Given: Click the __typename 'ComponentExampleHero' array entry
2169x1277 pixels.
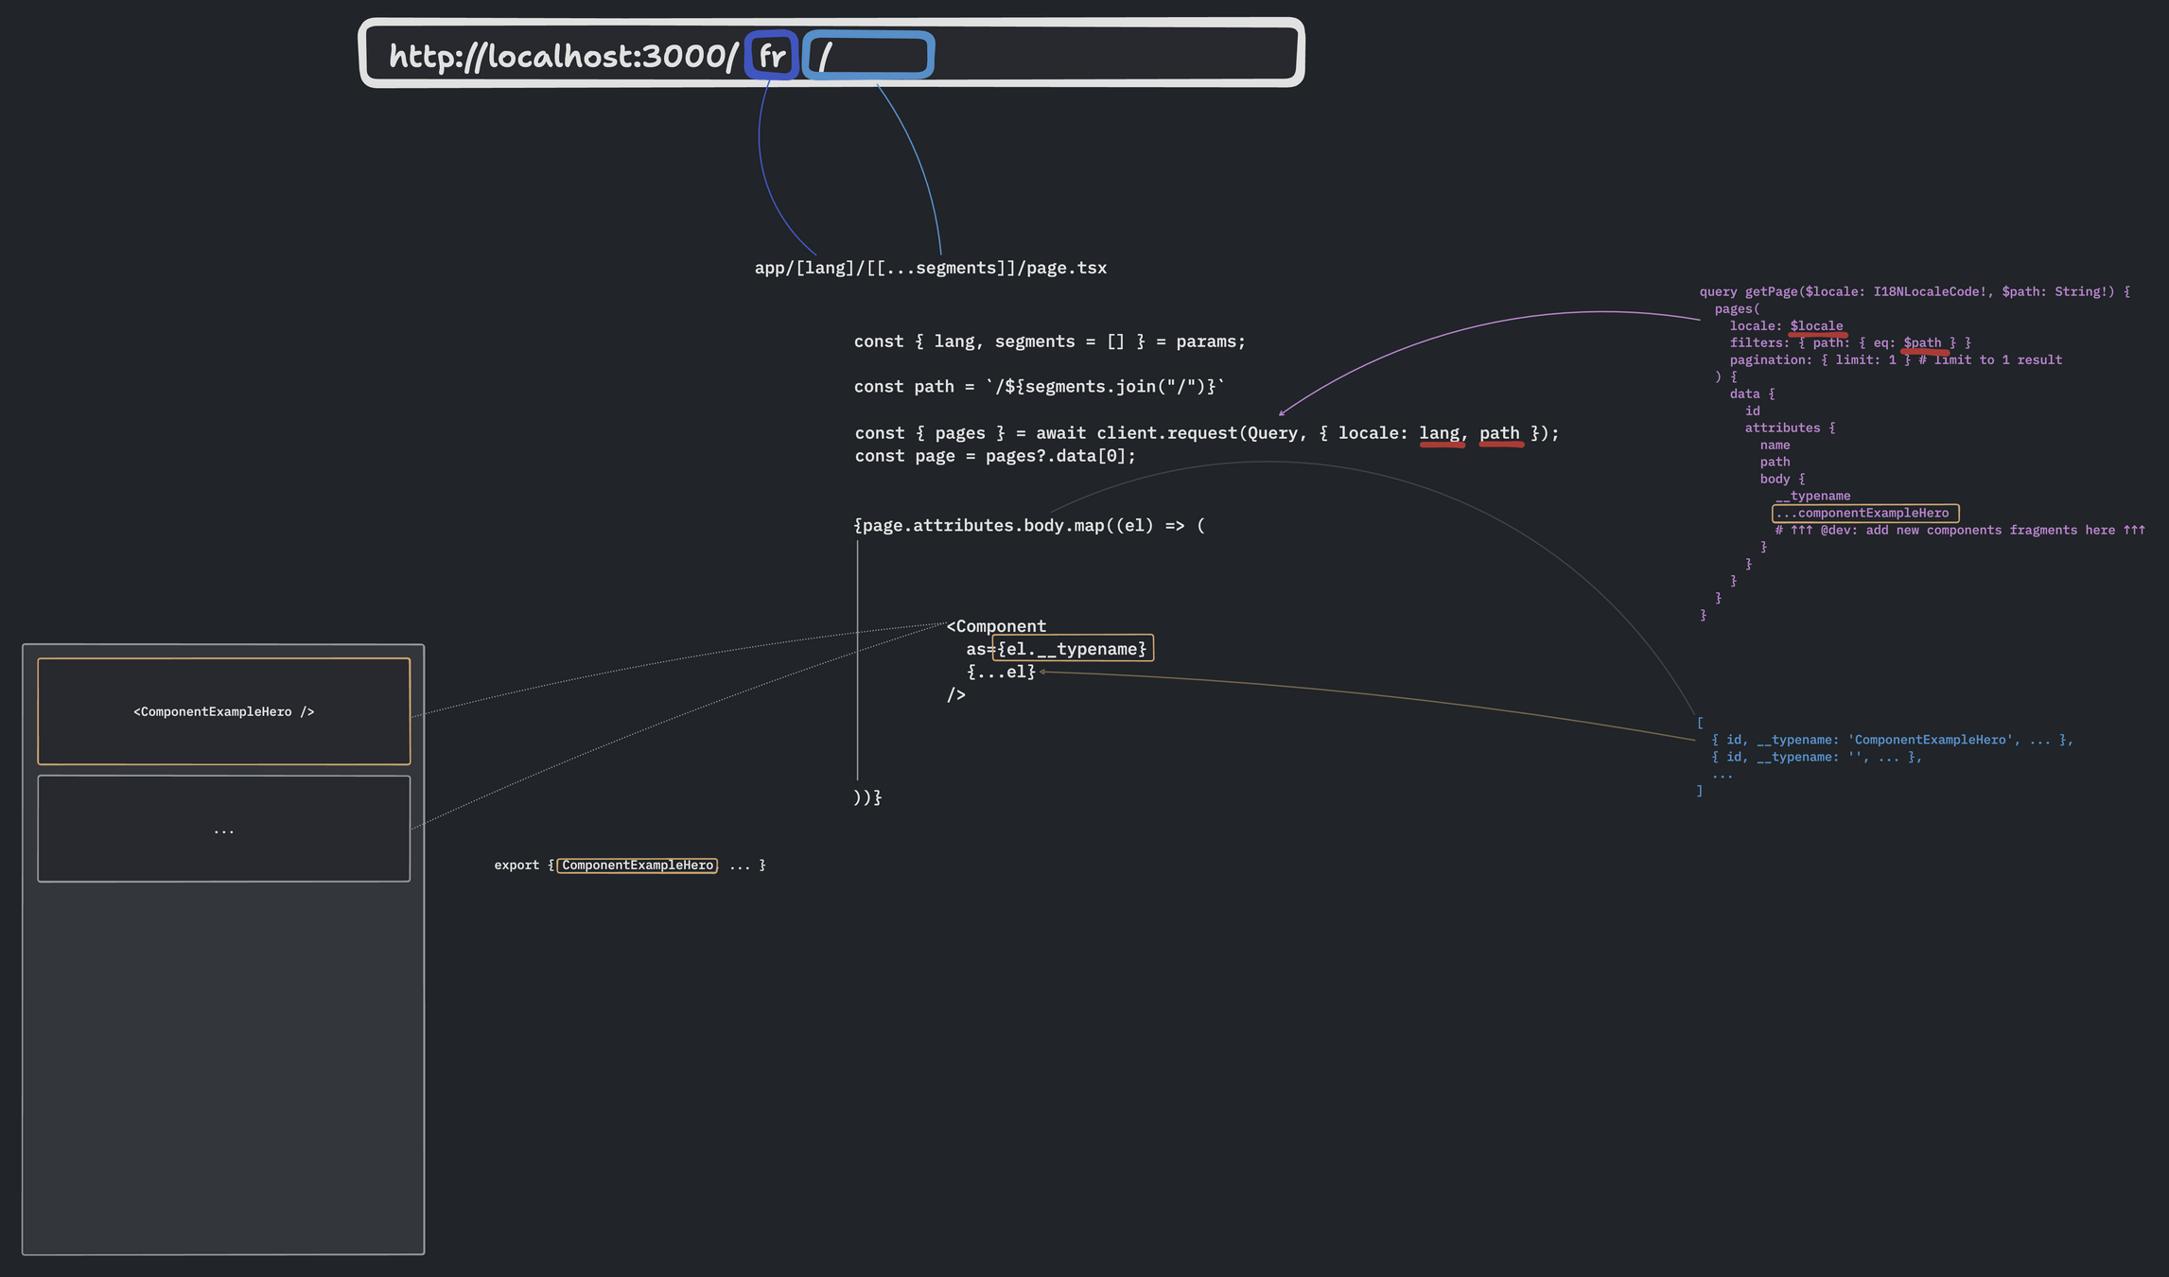Looking at the screenshot, I should click(x=1892, y=740).
